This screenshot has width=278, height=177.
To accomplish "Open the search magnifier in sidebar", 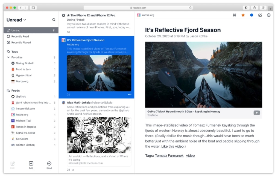I will click(x=54, y=20).
